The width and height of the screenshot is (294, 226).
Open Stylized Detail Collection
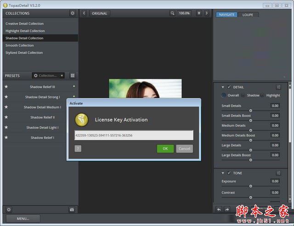(x=24, y=53)
